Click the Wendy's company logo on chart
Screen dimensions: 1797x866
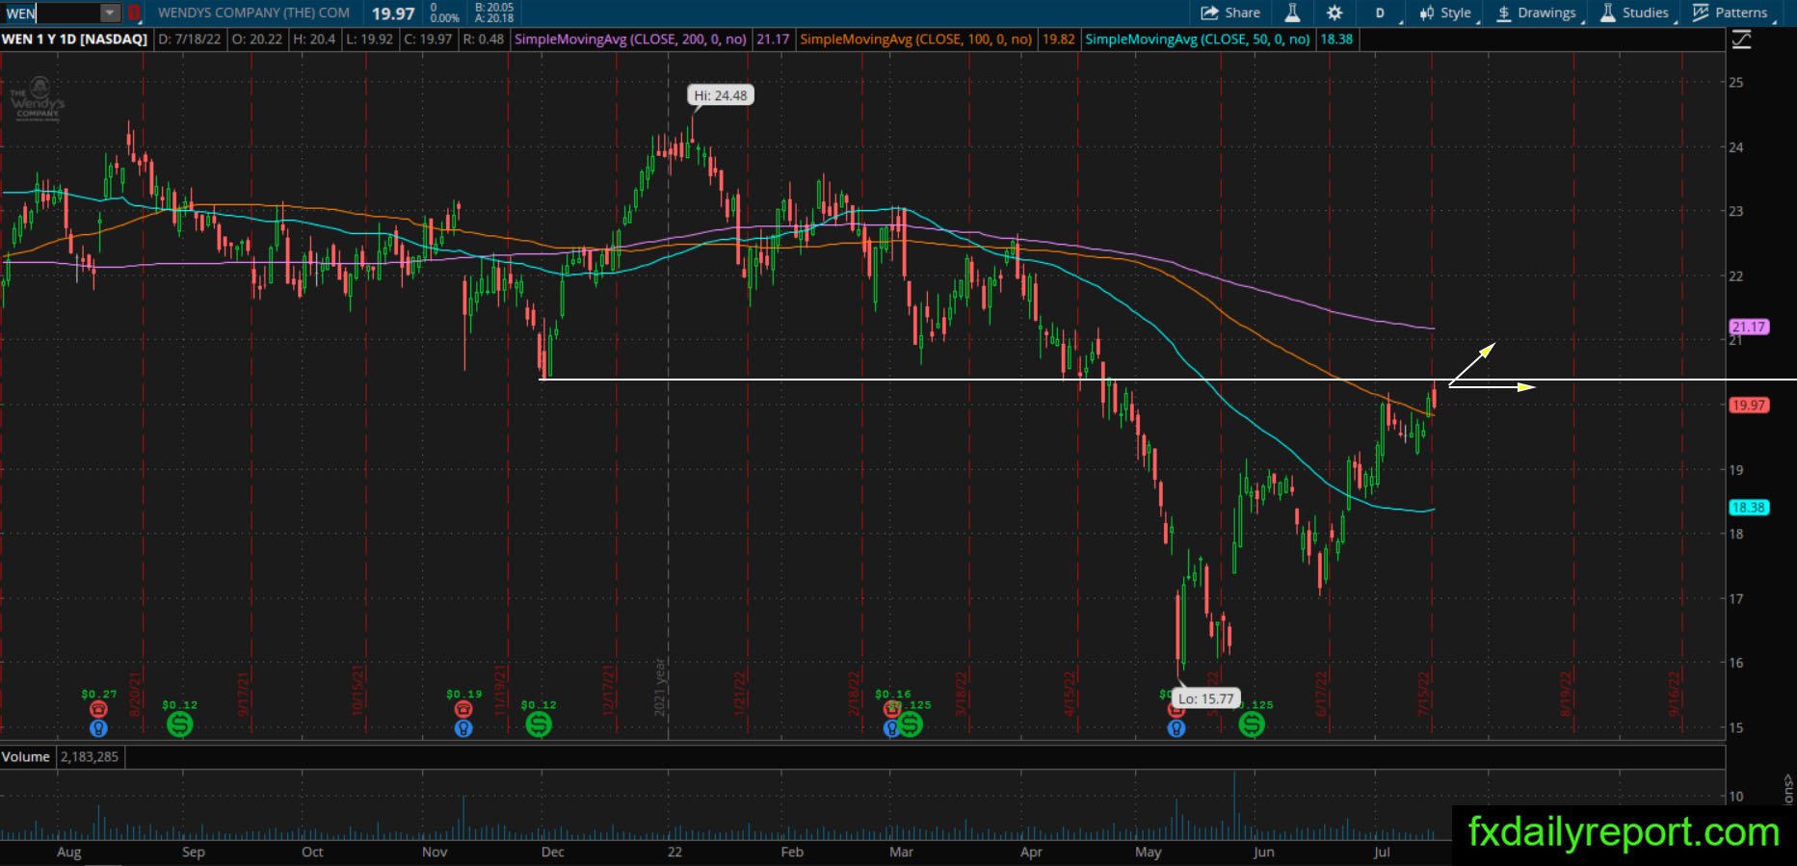coord(38,100)
